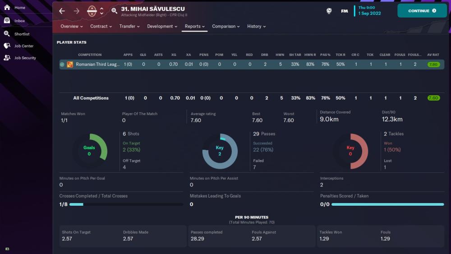Click the back navigation arrow
Image resolution: width=451 pixels, height=254 pixels.
pos(62,11)
